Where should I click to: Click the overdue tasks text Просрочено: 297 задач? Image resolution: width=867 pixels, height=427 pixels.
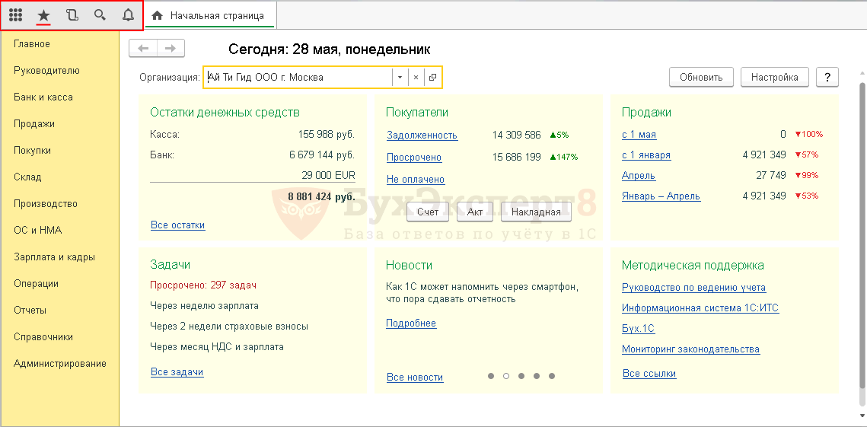pos(203,285)
